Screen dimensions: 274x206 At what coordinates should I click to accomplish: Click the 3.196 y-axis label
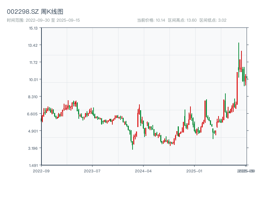pos(33,148)
